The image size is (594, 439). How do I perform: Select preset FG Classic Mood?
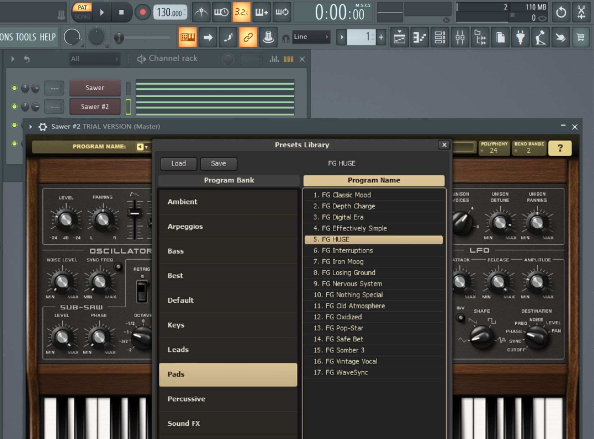point(374,195)
